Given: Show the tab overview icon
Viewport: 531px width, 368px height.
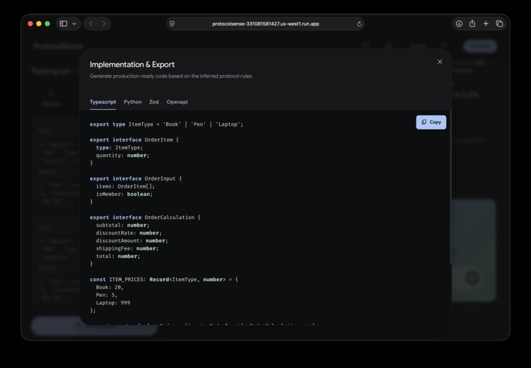Looking at the screenshot, I should click(499, 24).
